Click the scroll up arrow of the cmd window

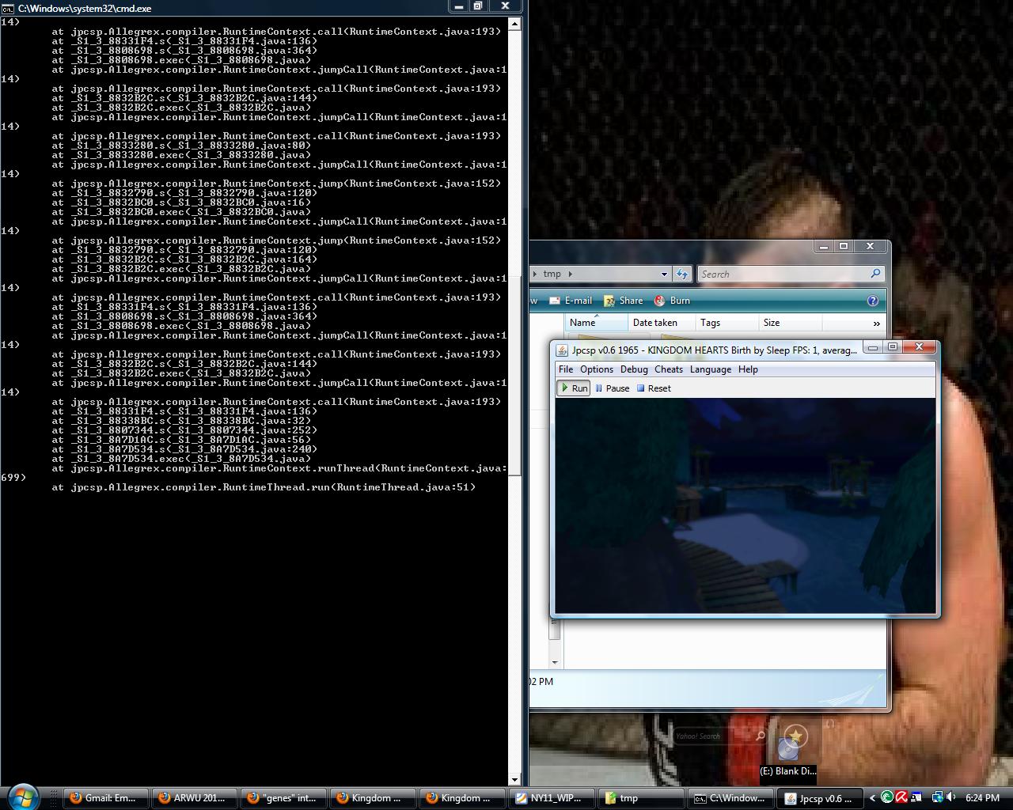[x=514, y=24]
